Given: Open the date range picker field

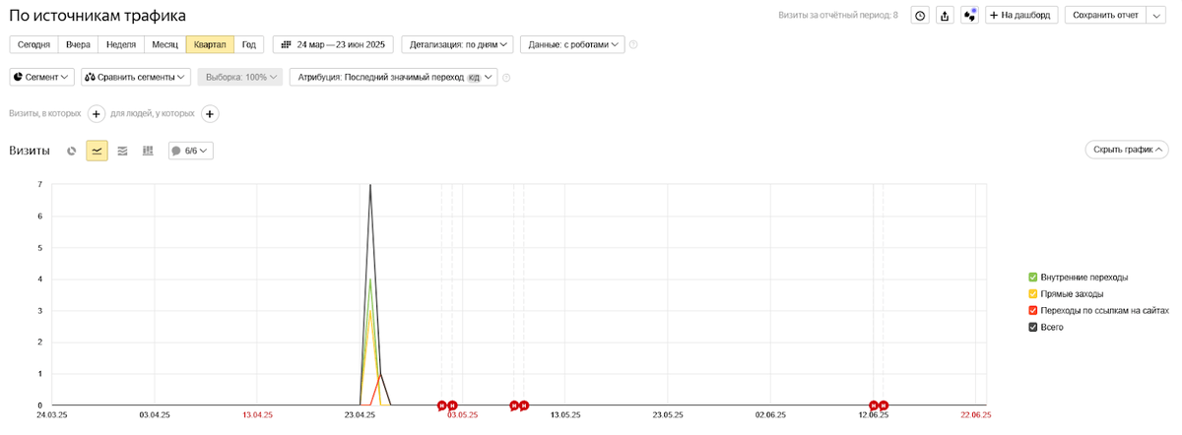Looking at the screenshot, I should [333, 44].
